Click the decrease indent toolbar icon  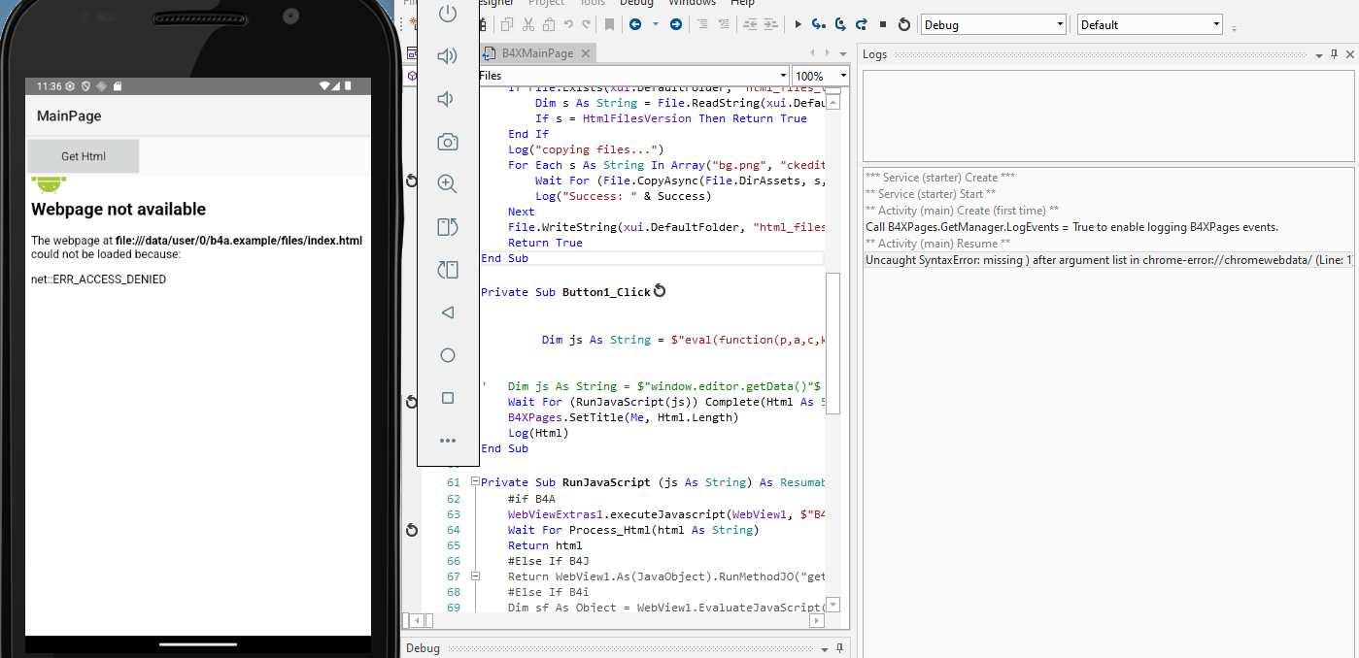[x=750, y=24]
